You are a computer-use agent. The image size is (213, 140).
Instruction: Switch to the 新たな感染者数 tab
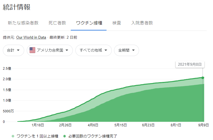[23, 23]
